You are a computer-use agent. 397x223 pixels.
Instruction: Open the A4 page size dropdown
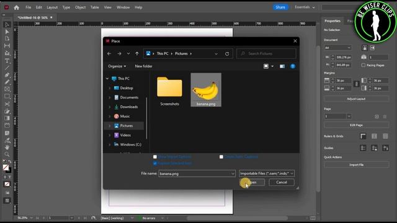[x=337, y=48]
